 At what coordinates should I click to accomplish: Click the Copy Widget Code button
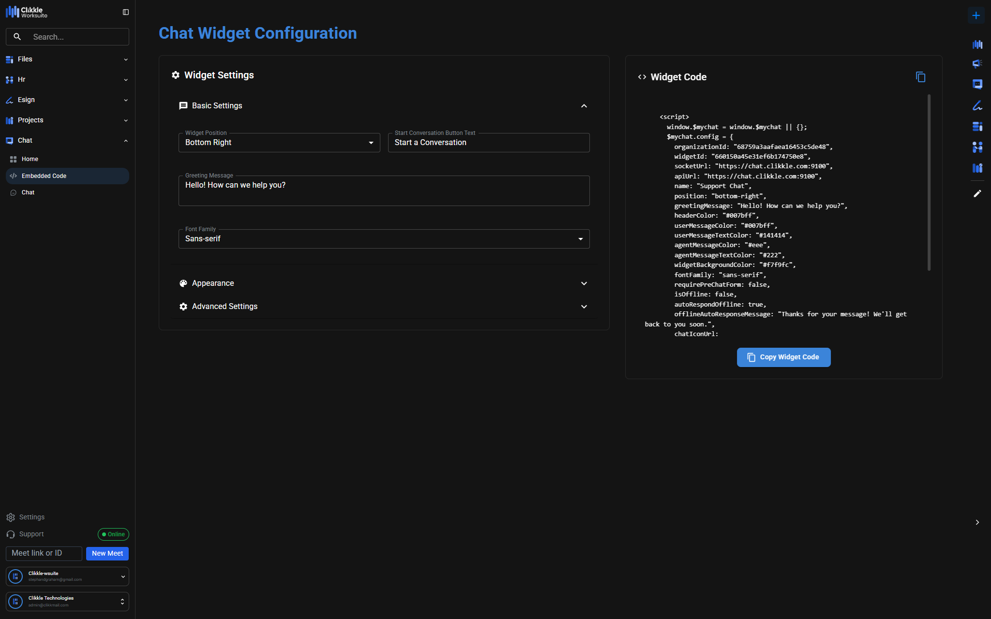(783, 357)
